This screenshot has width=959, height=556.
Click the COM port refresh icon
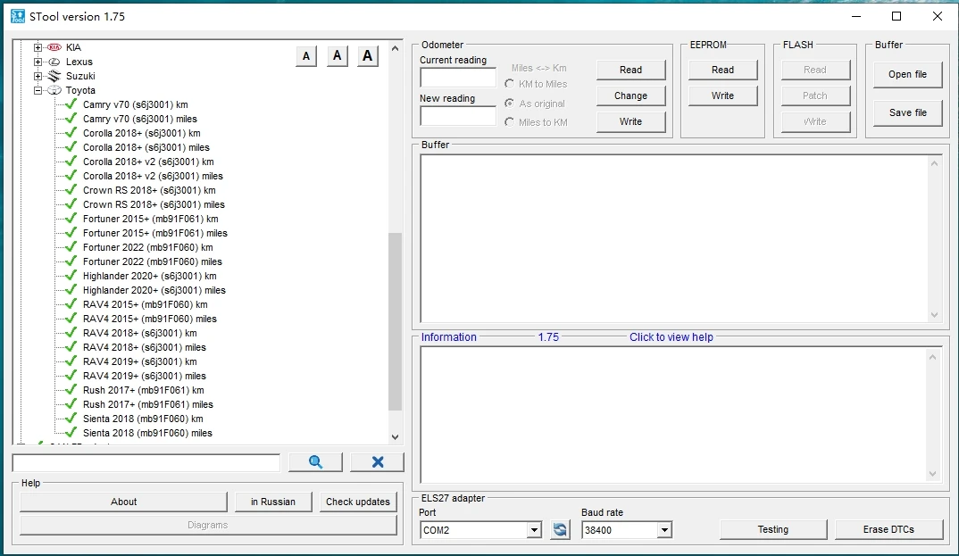point(560,530)
